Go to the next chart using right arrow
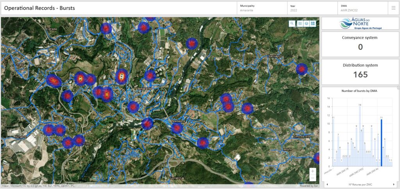This screenshot has height=189, width=400. (394, 184)
